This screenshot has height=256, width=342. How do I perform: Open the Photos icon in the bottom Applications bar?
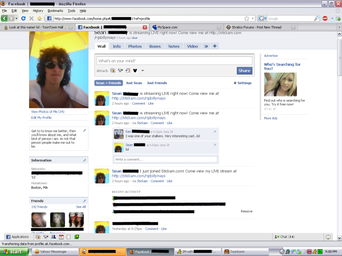pyautogui.click(x=38, y=237)
